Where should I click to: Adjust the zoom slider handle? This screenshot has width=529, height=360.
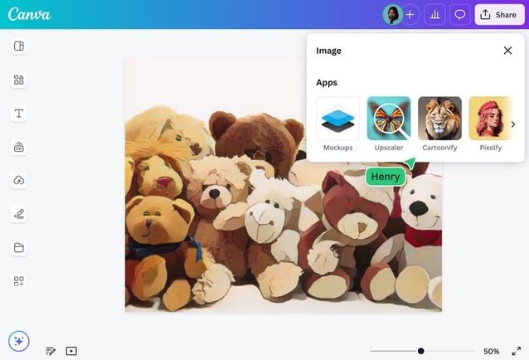pos(421,351)
